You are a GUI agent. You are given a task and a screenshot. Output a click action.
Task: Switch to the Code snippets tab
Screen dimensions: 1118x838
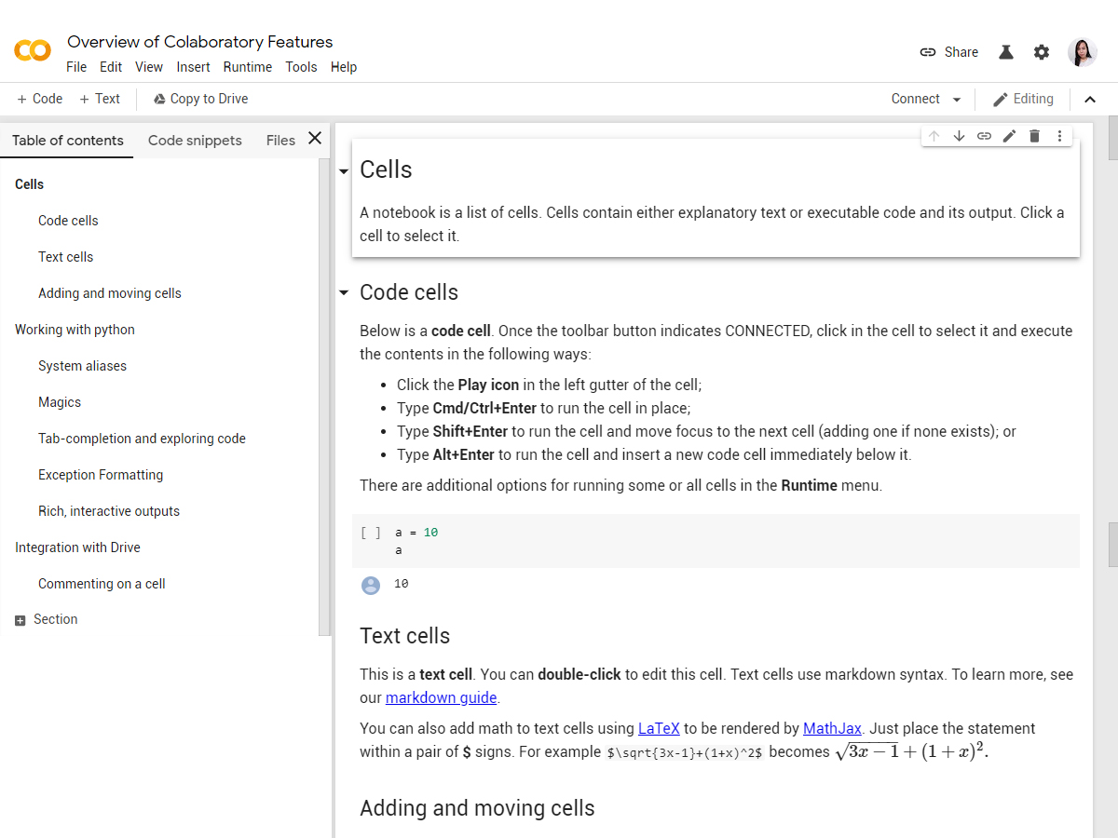[195, 140]
